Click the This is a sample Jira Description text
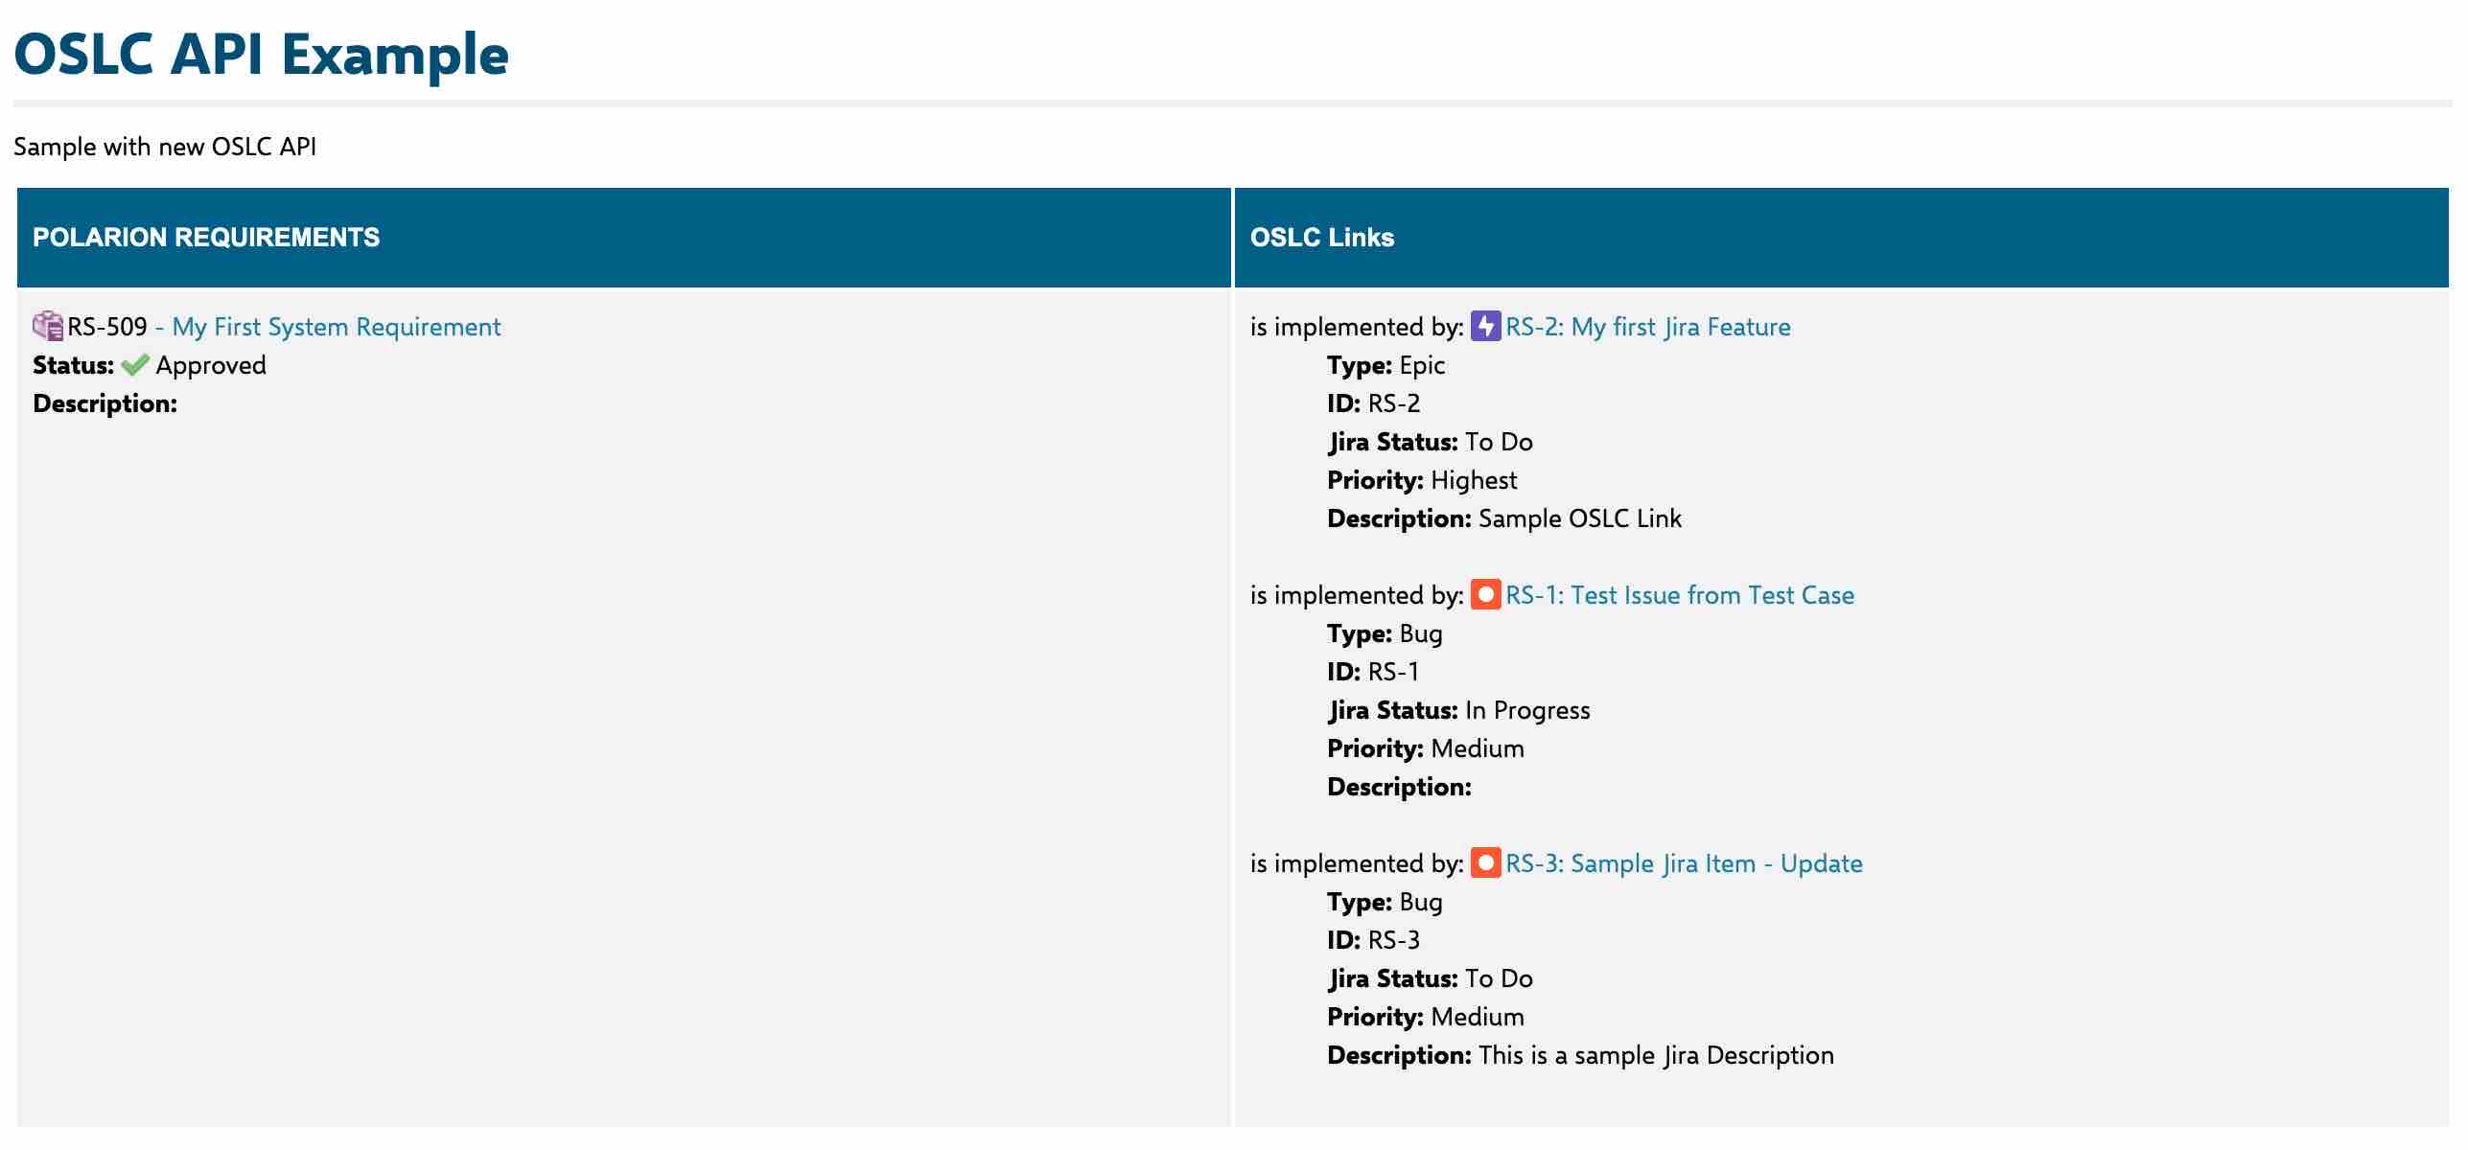Screen dimensions: 2468x1150 [x=1655, y=1055]
